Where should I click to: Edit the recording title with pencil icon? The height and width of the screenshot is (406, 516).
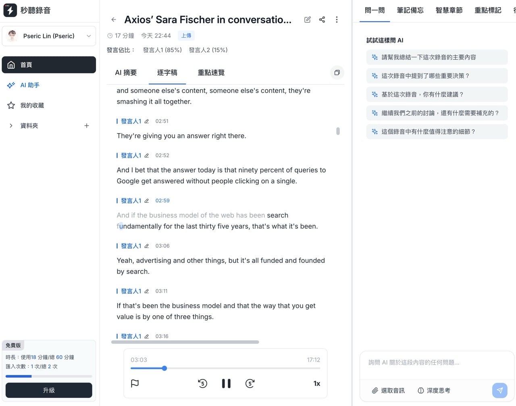(x=308, y=19)
